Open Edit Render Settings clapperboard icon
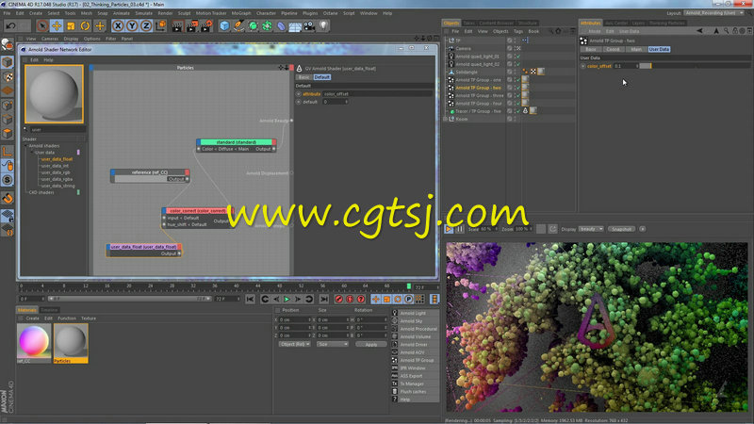The width and height of the screenshot is (754, 424). pyautogui.click(x=206, y=25)
